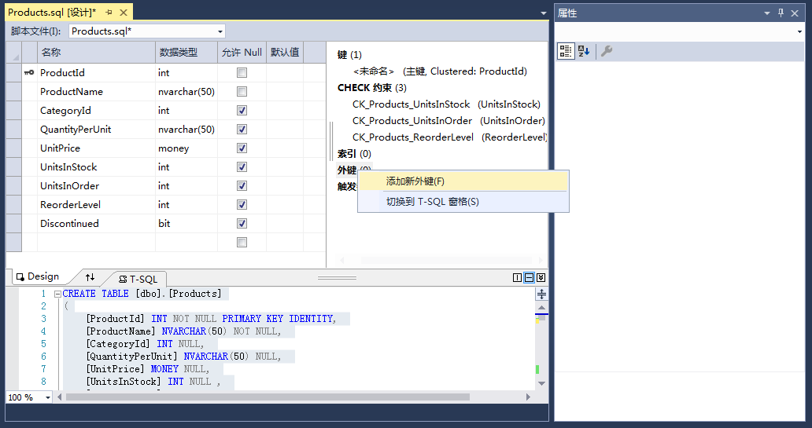Choose Add New Foreign Key menu item
This screenshot has height=428, width=812.
pyautogui.click(x=463, y=181)
